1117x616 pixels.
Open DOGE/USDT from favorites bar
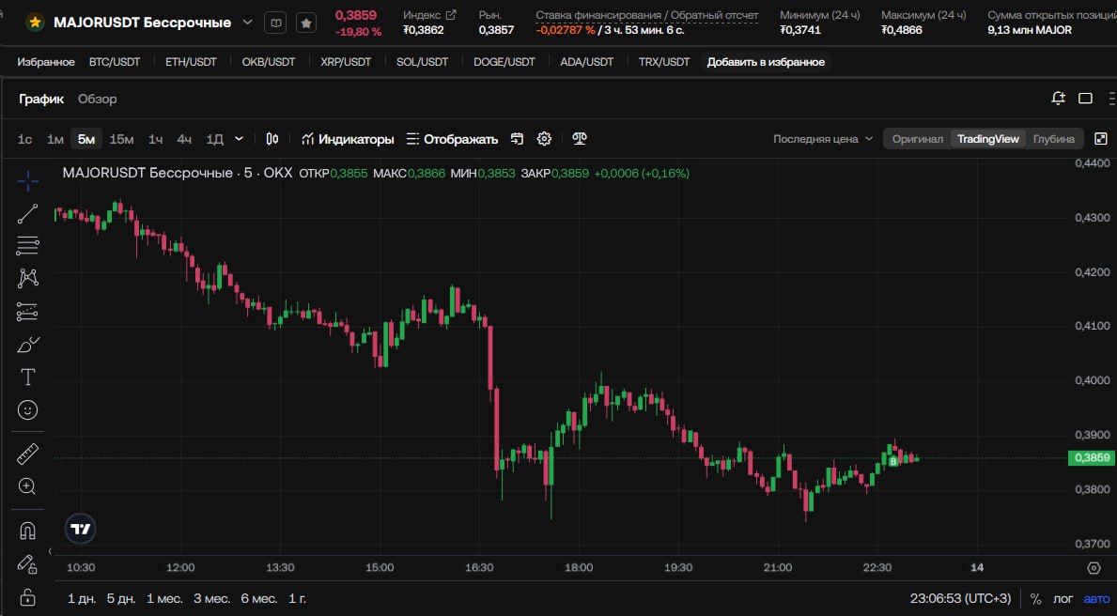(504, 62)
